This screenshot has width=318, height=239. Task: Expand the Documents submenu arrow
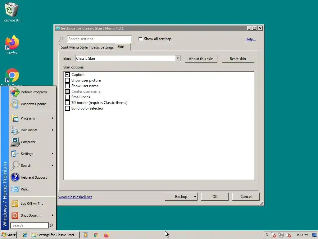pos(52,130)
